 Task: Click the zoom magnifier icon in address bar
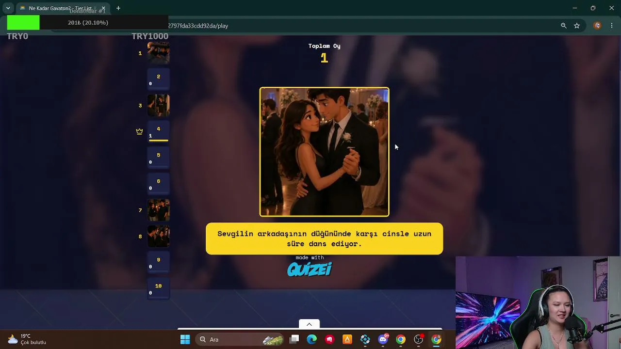[x=563, y=26]
